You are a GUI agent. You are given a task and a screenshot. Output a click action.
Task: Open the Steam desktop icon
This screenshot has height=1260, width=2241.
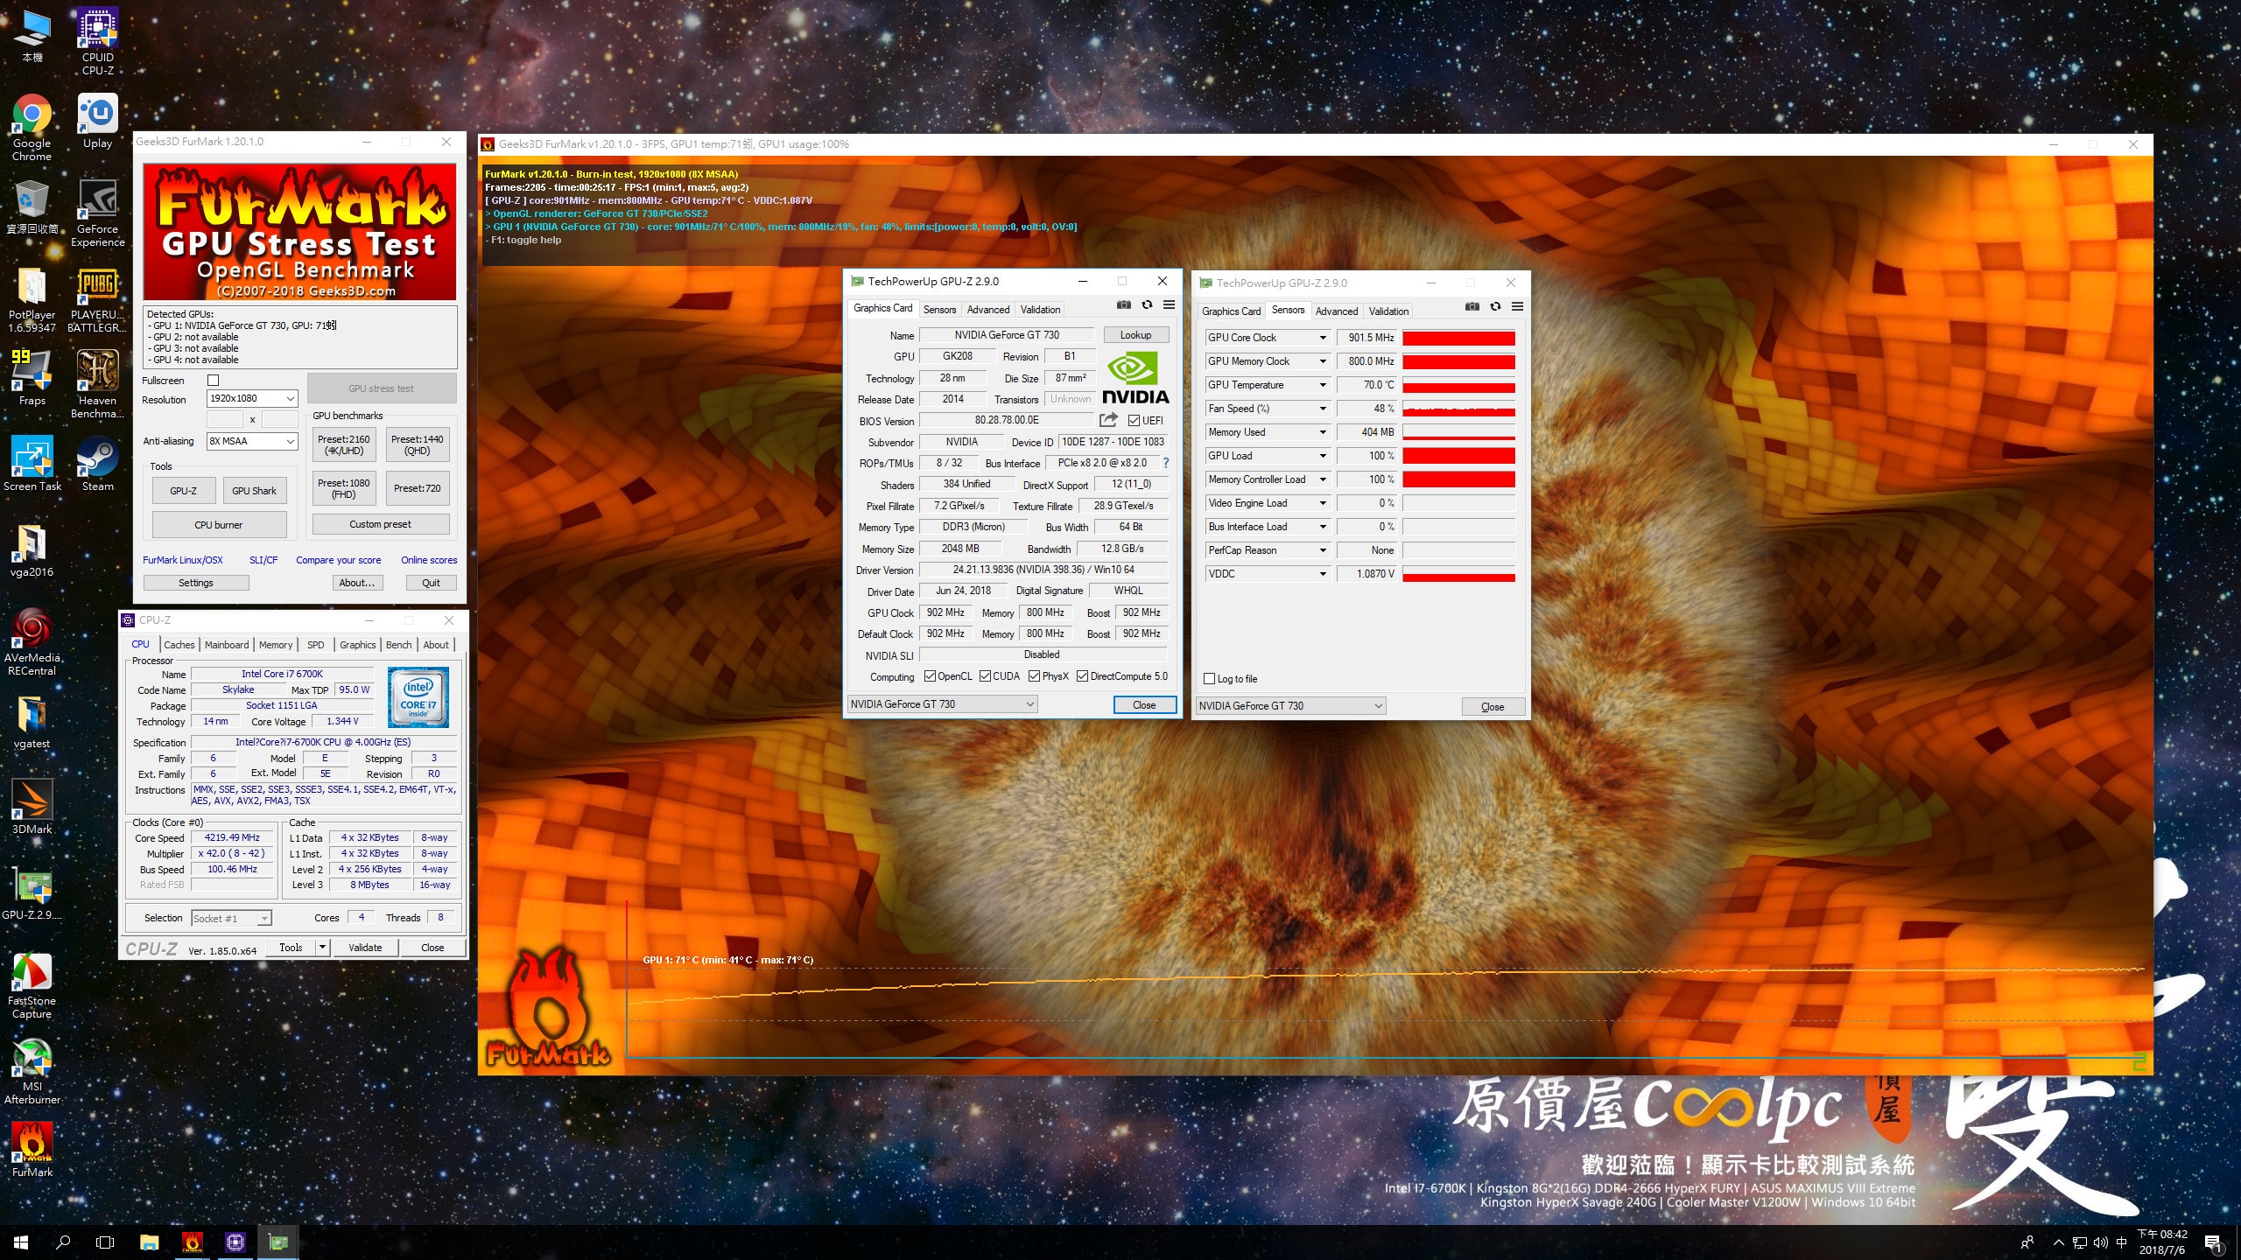click(x=97, y=464)
